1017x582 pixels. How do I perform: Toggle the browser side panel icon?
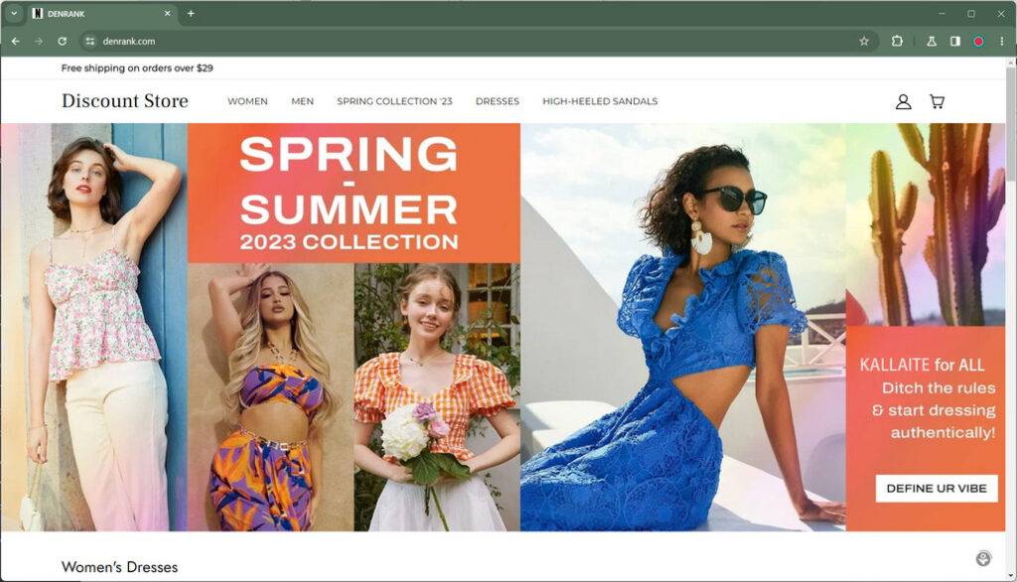click(x=954, y=41)
